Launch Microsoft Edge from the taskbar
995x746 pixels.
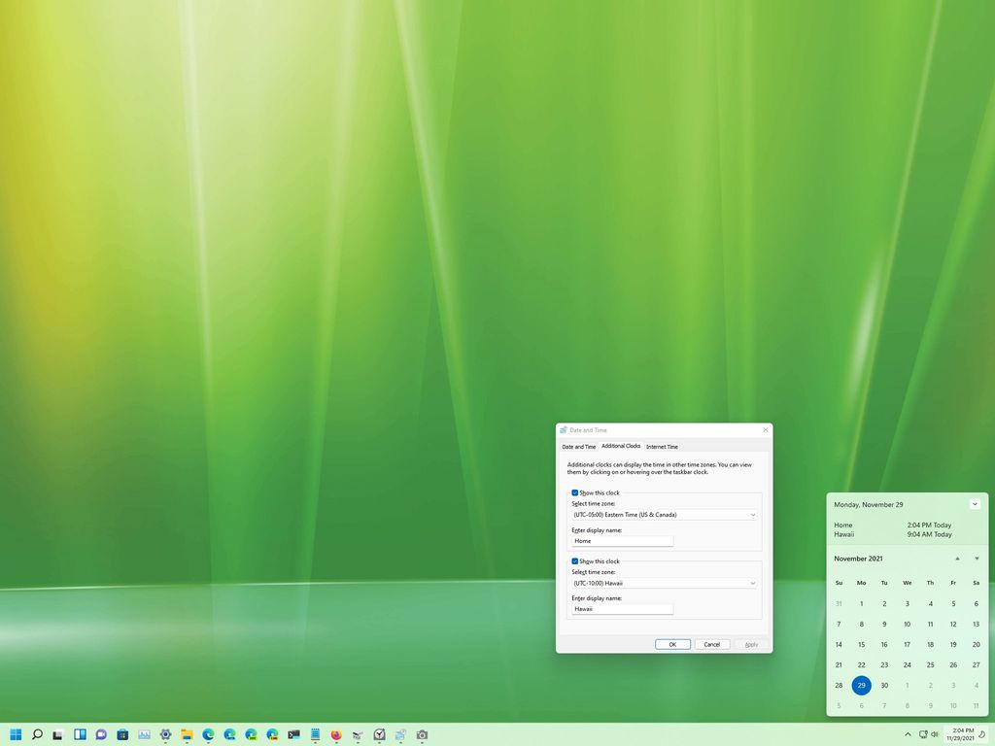[x=209, y=734]
